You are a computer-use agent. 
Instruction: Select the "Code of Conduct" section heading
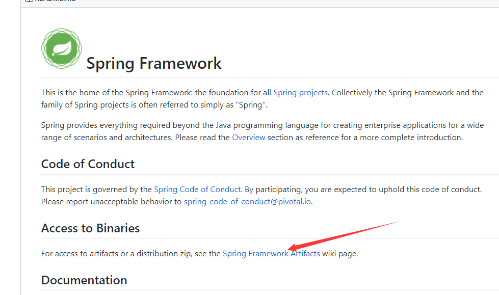point(88,164)
